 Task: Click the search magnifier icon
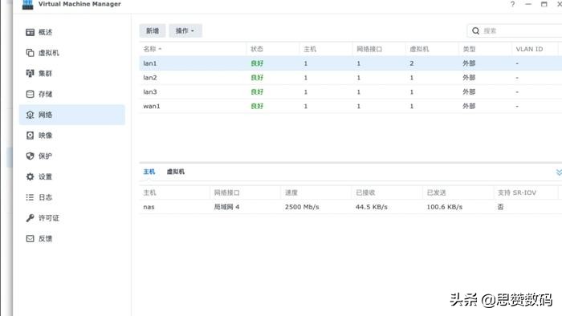[475, 30]
